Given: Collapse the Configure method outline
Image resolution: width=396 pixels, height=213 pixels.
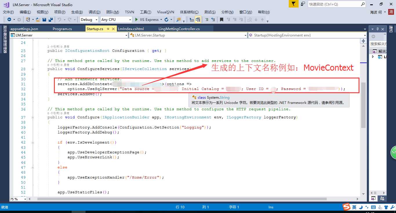Looking at the screenshot, I should click(33, 117).
